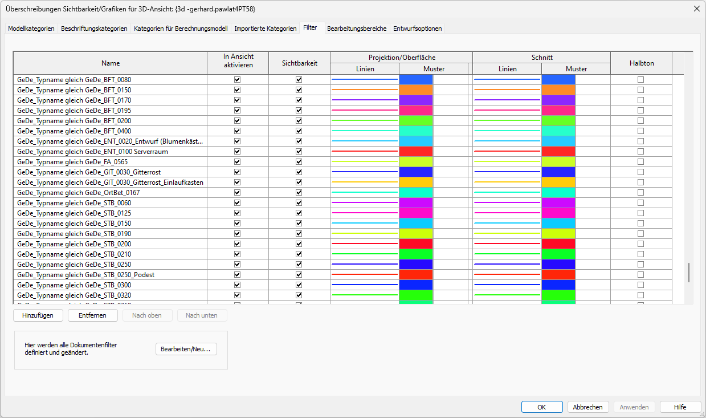Edit the blue Projektion Muster swatch for GeDe_BFT_0080
This screenshot has height=418, width=706.
(x=416, y=79)
